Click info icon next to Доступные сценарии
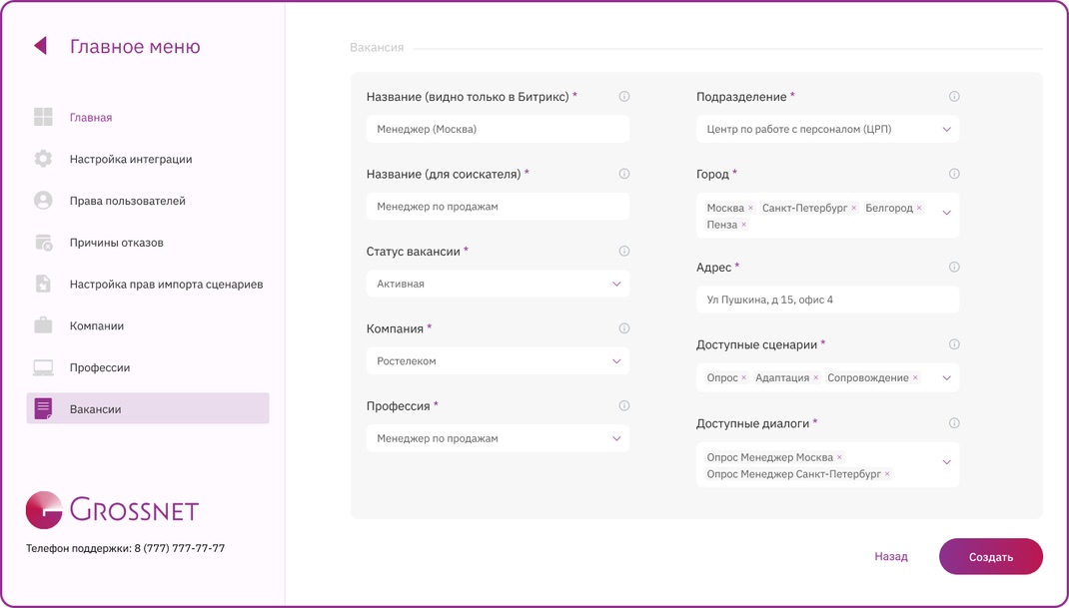 tap(954, 344)
